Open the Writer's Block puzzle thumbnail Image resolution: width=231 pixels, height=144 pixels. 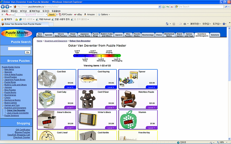pyautogui.click(x=88, y=119)
